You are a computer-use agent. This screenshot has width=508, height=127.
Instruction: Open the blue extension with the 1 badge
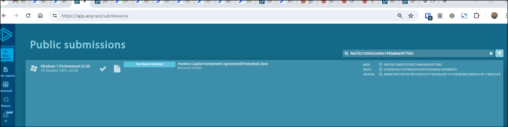click(428, 16)
